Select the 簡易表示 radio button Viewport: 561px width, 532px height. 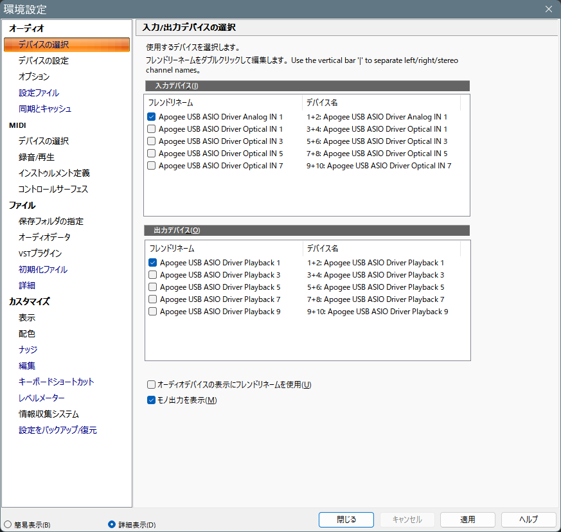[8, 524]
